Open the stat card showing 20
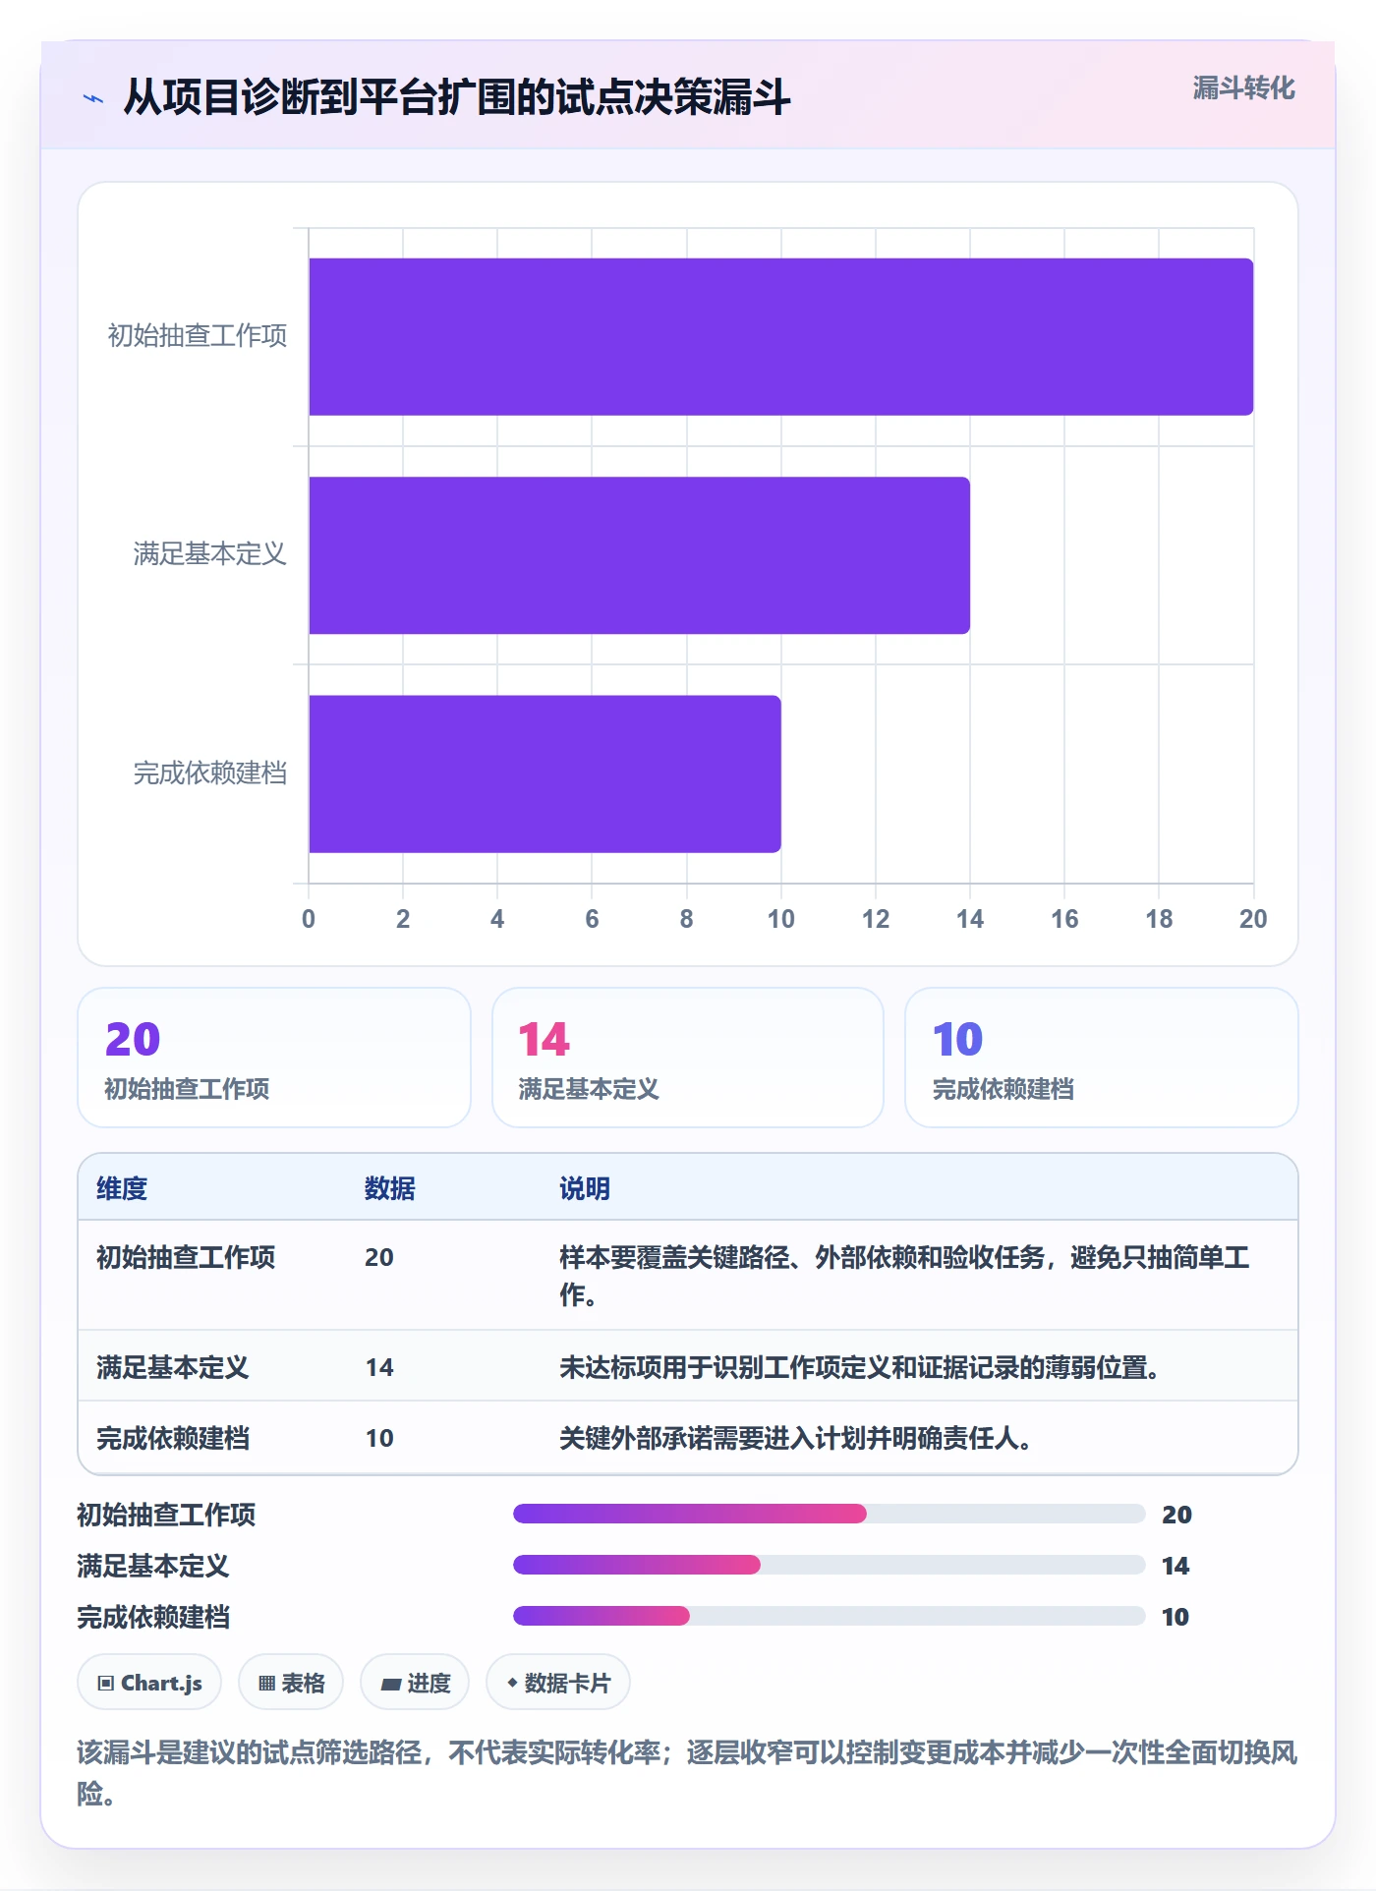This screenshot has height=1891, width=1376. pyautogui.click(x=274, y=1058)
